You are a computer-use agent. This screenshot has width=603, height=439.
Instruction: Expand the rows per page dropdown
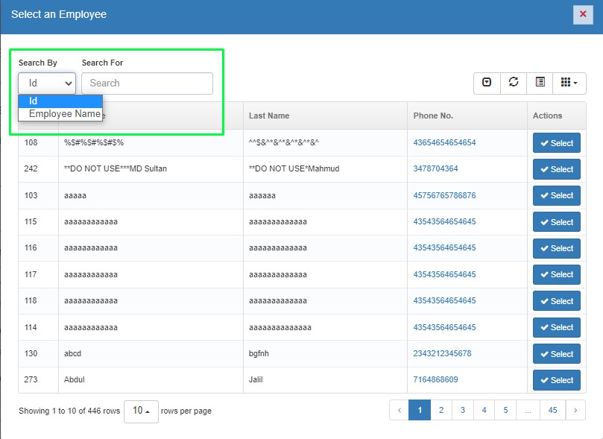coord(141,411)
